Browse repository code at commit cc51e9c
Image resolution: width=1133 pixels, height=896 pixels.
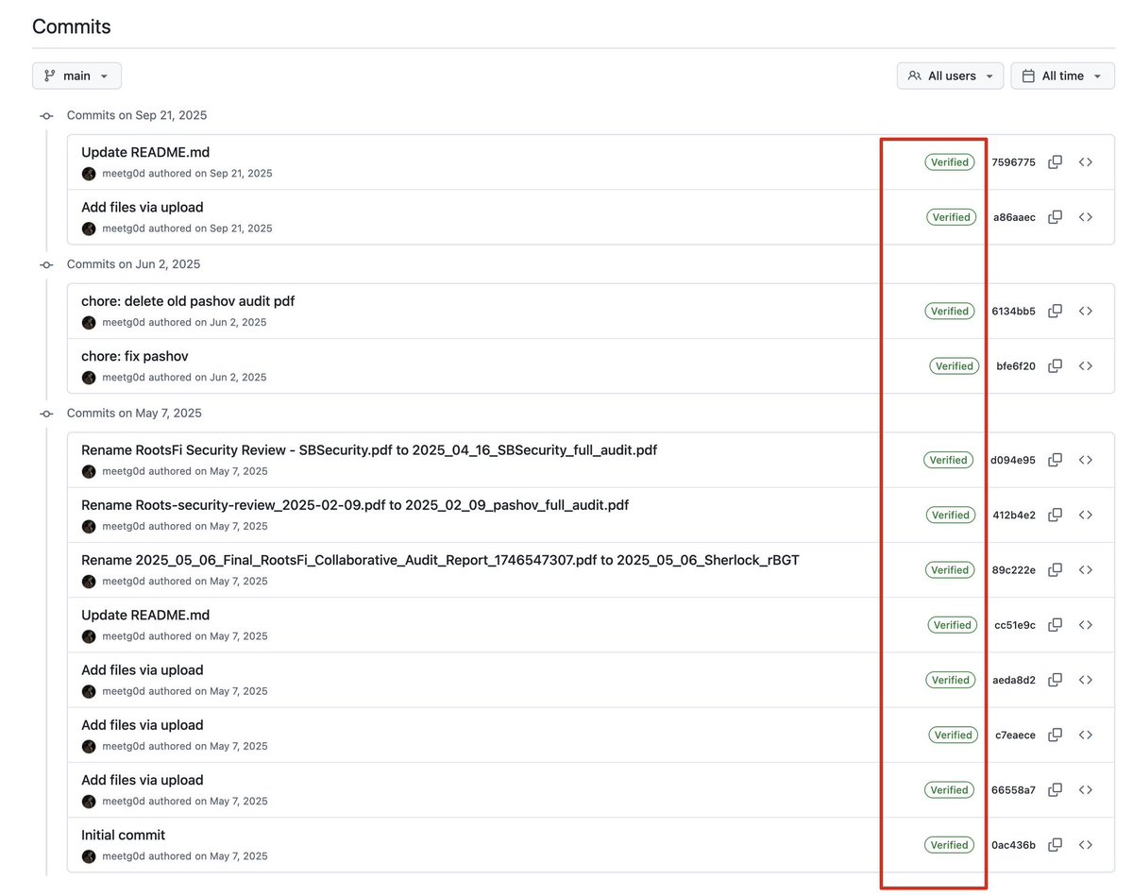1086,624
